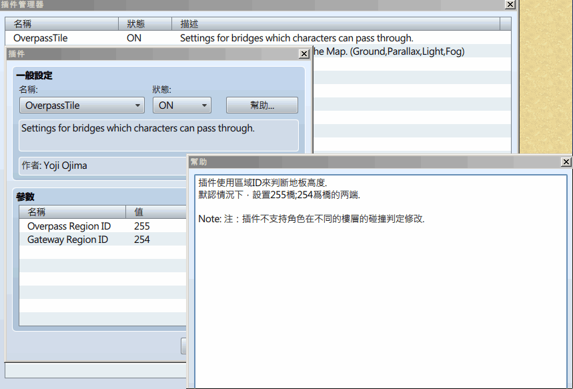
Task: Click the 作者: Yoji Ojima author field
Action: [x=103, y=165]
